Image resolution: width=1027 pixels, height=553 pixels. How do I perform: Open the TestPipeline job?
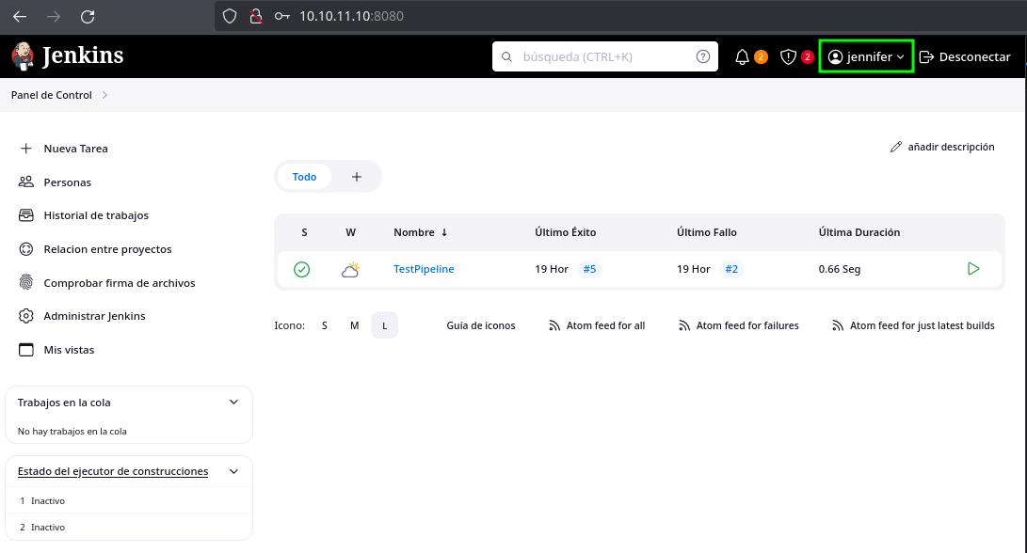(x=424, y=269)
